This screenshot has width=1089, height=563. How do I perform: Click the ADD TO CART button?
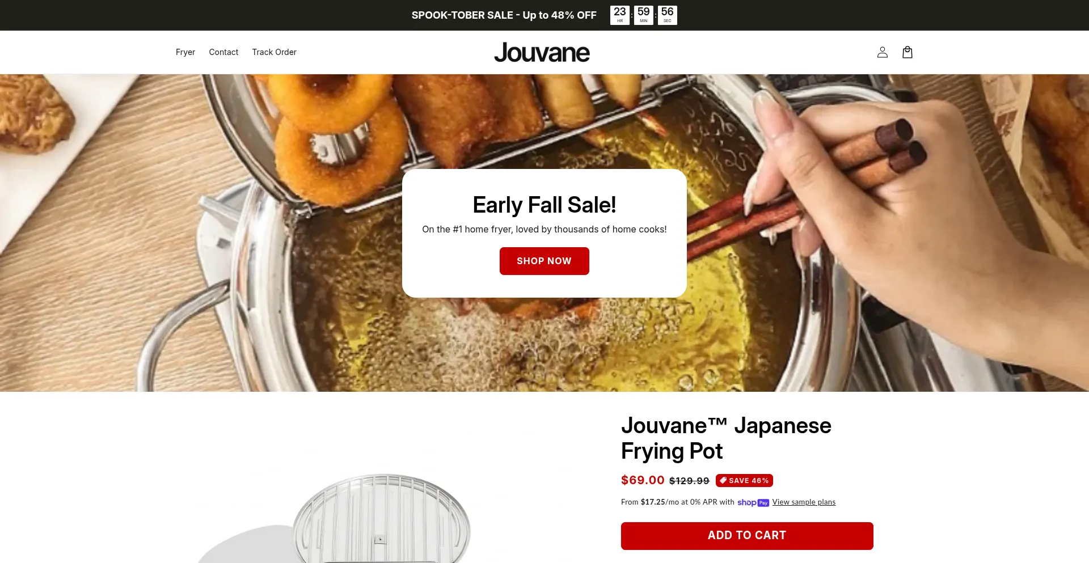coord(747,536)
